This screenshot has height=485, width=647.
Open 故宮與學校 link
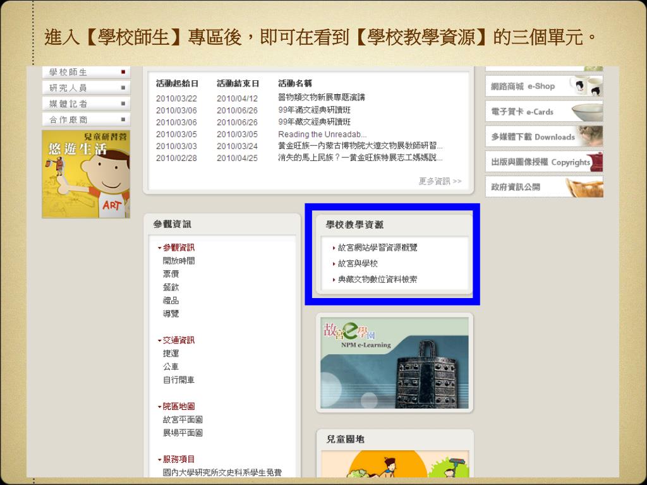tap(358, 263)
